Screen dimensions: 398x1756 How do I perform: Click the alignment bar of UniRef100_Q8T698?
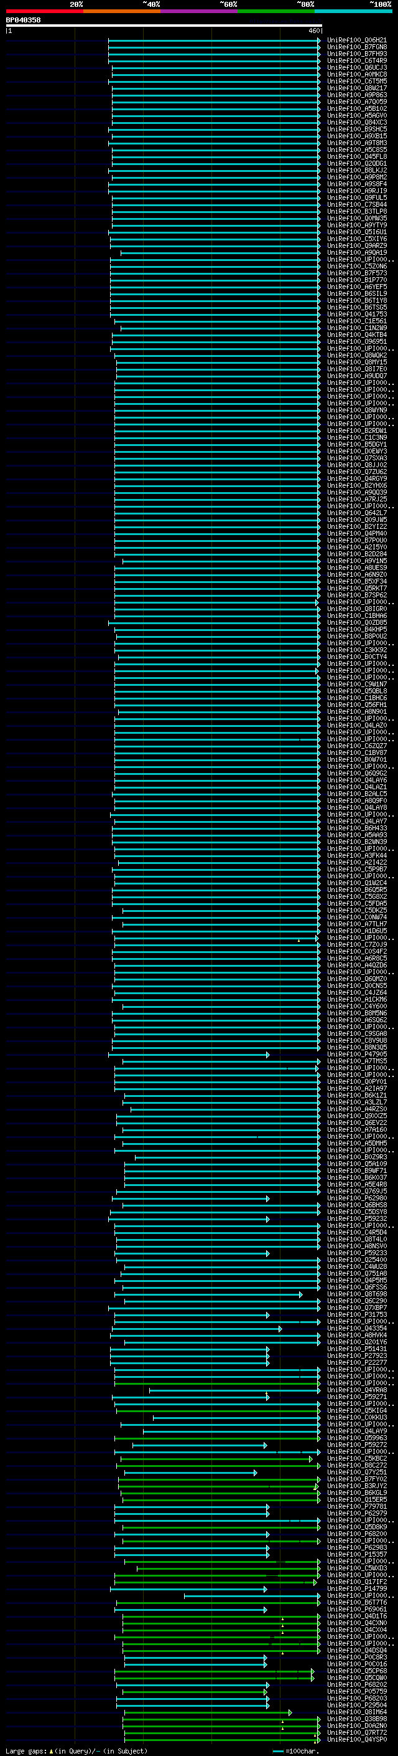pyautogui.click(x=208, y=1294)
